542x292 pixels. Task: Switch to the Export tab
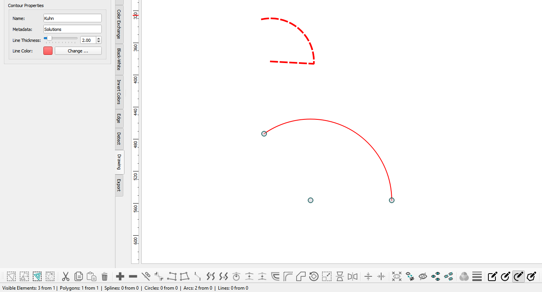[119, 185]
